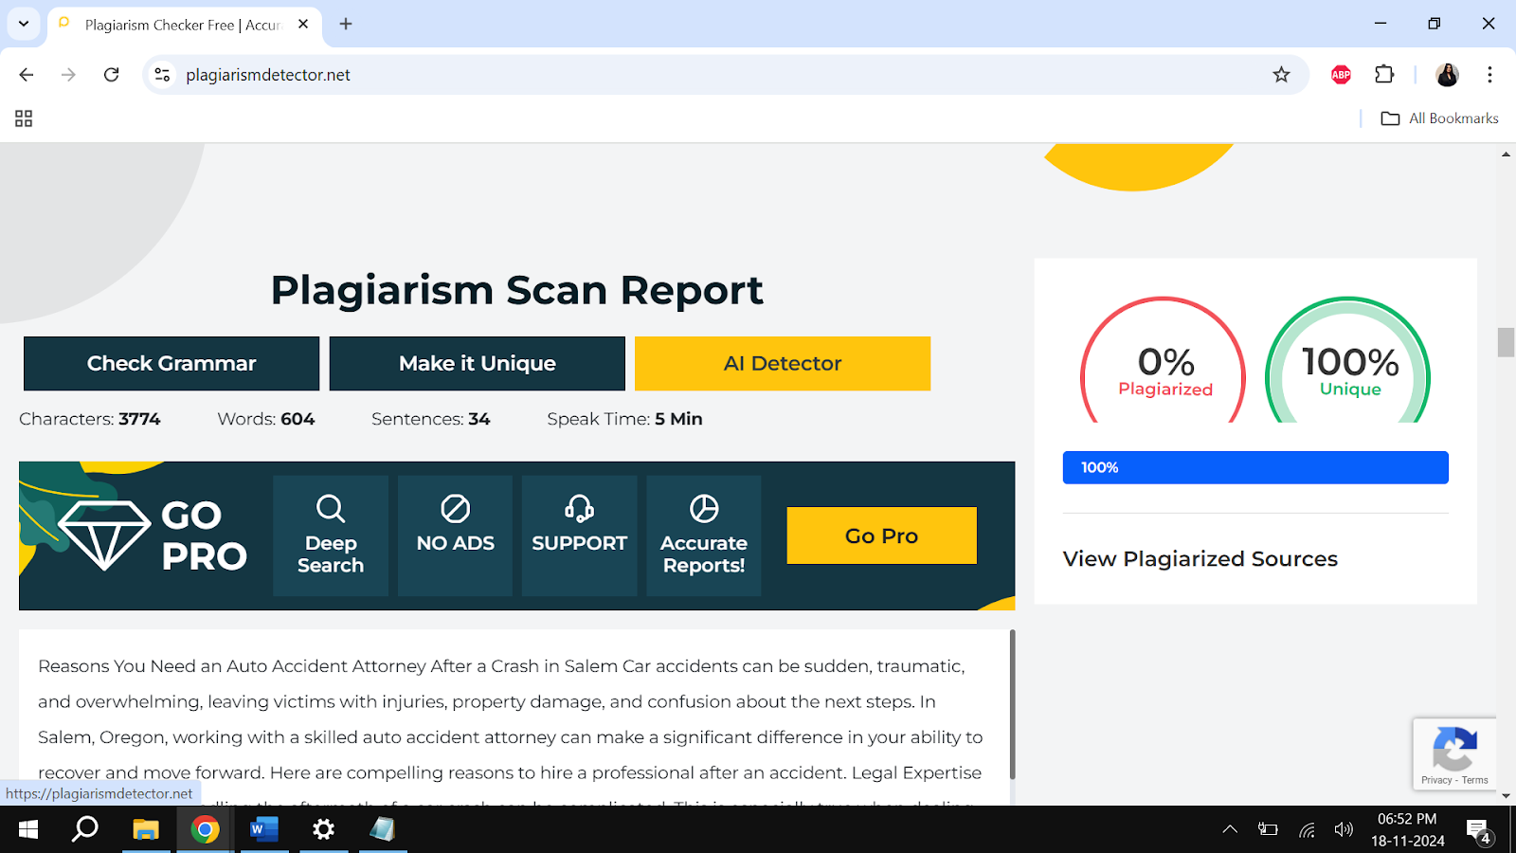Click the blue 100% progress bar
The image size is (1516, 853).
click(x=1255, y=467)
